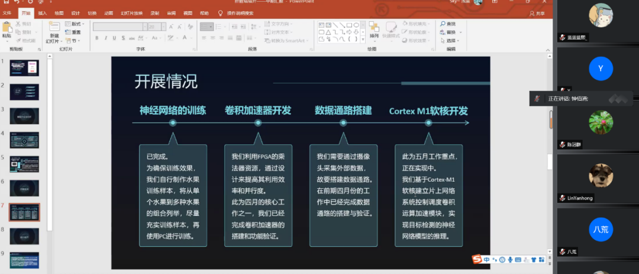Click the Share (共享) button

(536, 12)
